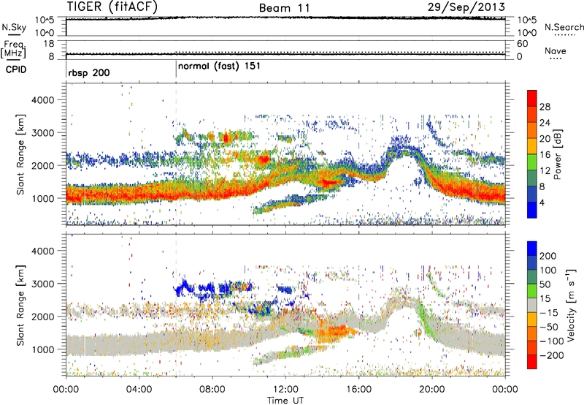Click the '2000' tick on velocity panel axis
Screen dimensions: 584x405
pyautogui.click(x=42, y=317)
